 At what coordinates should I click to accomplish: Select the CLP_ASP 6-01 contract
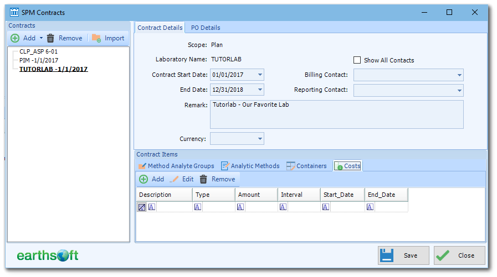tap(38, 51)
